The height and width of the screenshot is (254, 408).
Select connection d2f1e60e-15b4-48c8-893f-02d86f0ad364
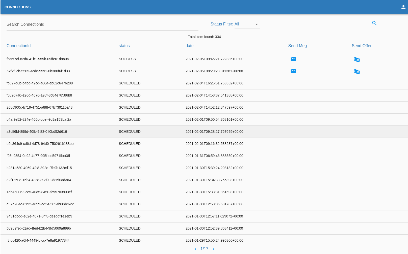[x=39, y=180]
